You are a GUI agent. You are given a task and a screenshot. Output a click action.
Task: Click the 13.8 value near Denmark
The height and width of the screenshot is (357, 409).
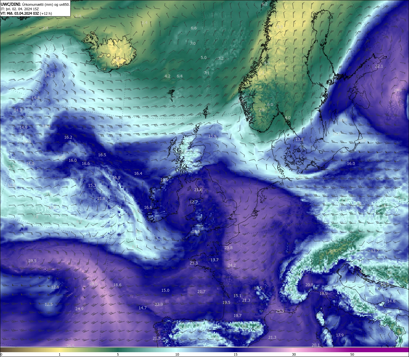point(299,140)
